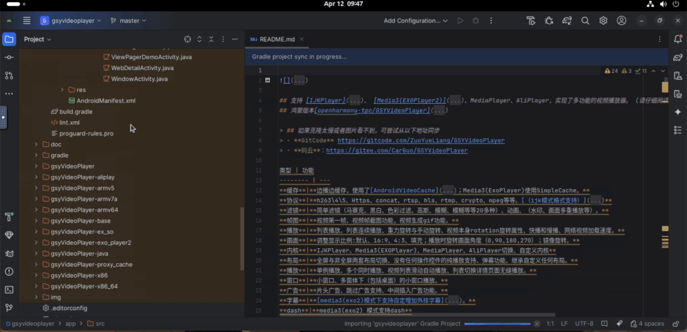Open the Project tool window icon

pos(9,39)
